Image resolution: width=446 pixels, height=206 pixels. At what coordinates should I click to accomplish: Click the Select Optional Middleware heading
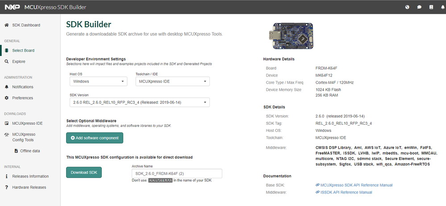[x=92, y=121]
